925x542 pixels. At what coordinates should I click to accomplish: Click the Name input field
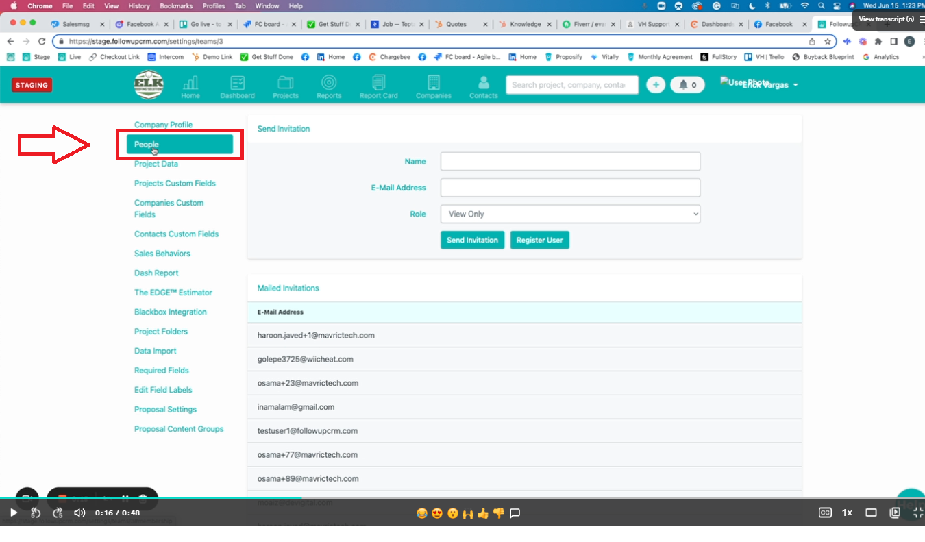pyautogui.click(x=570, y=161)
